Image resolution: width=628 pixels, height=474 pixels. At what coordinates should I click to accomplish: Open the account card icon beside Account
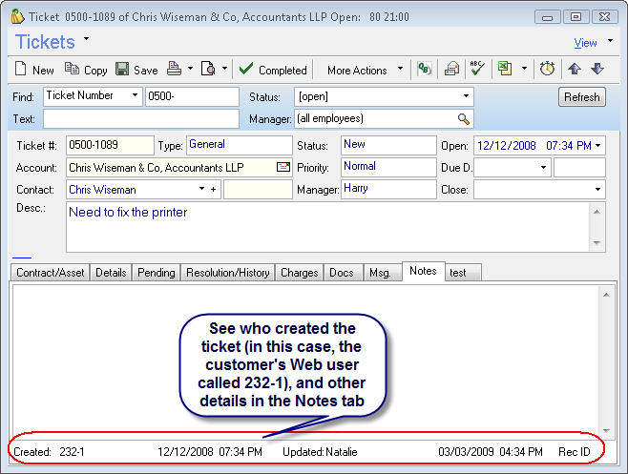(x=283, y=167)
